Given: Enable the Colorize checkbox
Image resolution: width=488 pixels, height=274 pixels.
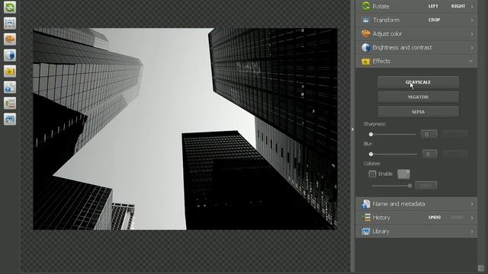Looking at the screenshot, I should [x=372, y=174].
